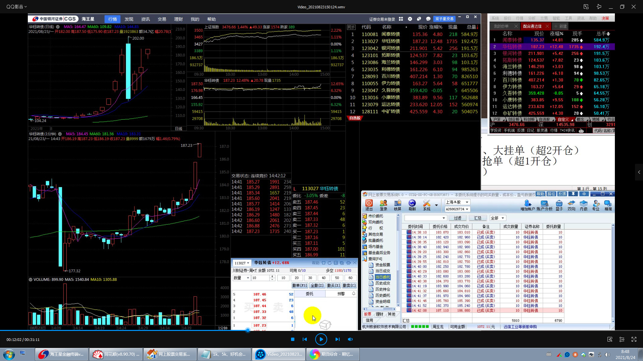
Task: Toggle the VOLUME indicator circle
Action: (30, 279)
